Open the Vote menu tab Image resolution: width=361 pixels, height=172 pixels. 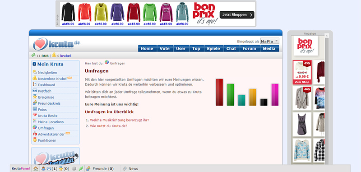(x=165, y=49)
